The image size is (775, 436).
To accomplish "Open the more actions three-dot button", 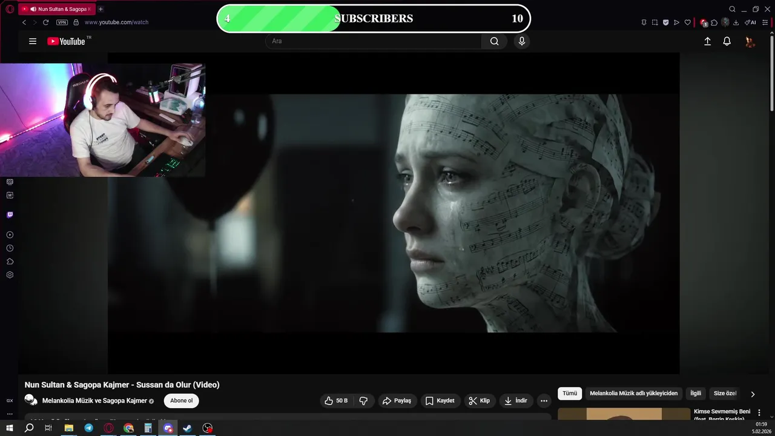I will (544, 401).
